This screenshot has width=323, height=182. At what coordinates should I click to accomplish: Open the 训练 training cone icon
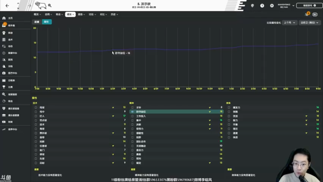[4, 66]
